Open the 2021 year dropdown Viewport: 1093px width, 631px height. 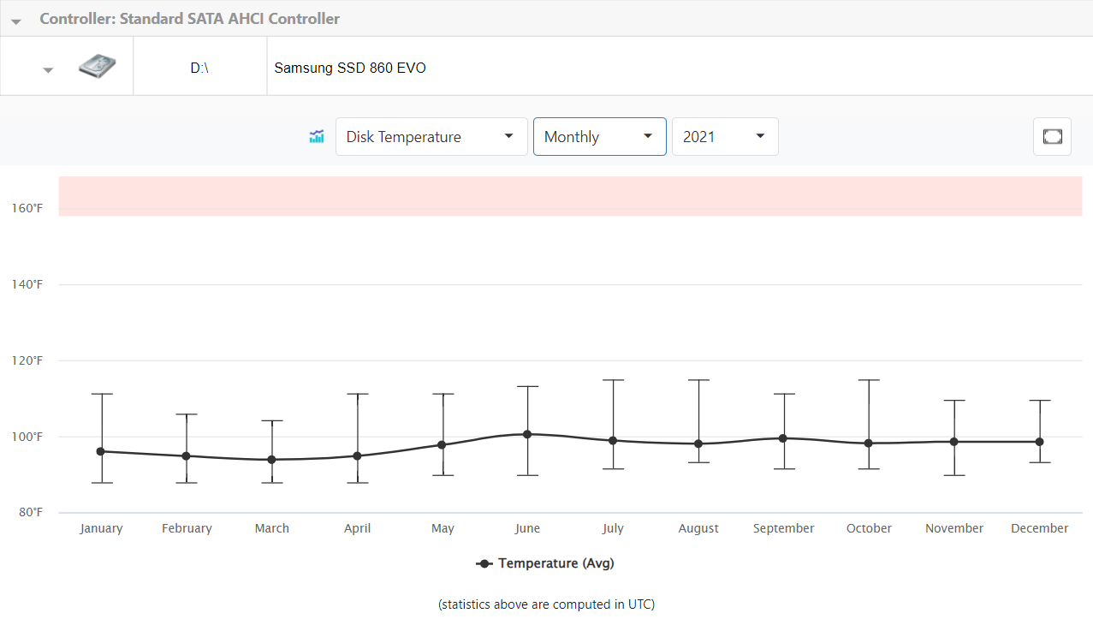pos(724,137)
